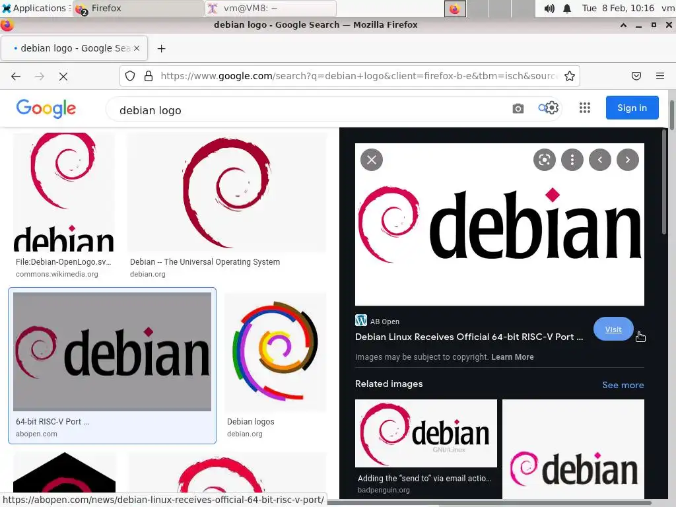Image resolution: width=676 pixels, height=507 pixels.
Task: Click the send to via email caption
Action: [x=424, y=478]
